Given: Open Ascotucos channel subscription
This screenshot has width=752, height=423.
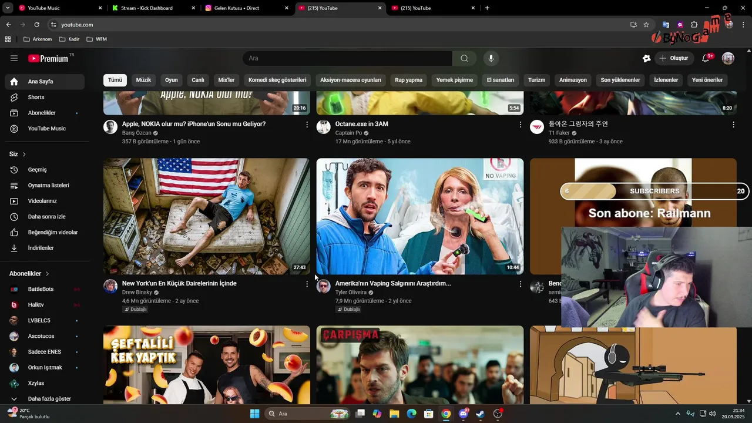Looking at the screenshot, I should click(45, 336).
